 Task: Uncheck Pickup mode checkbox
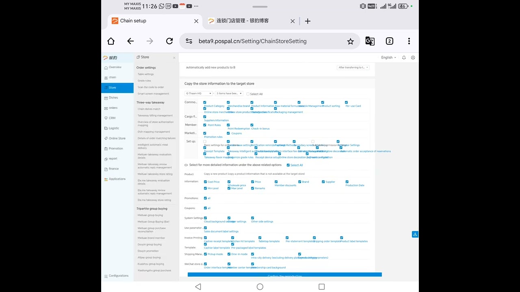(x=205, y=254)
